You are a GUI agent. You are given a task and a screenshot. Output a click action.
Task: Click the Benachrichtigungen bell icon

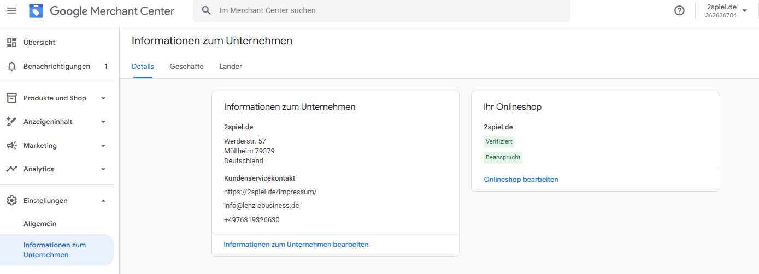(x=11, y=67)
